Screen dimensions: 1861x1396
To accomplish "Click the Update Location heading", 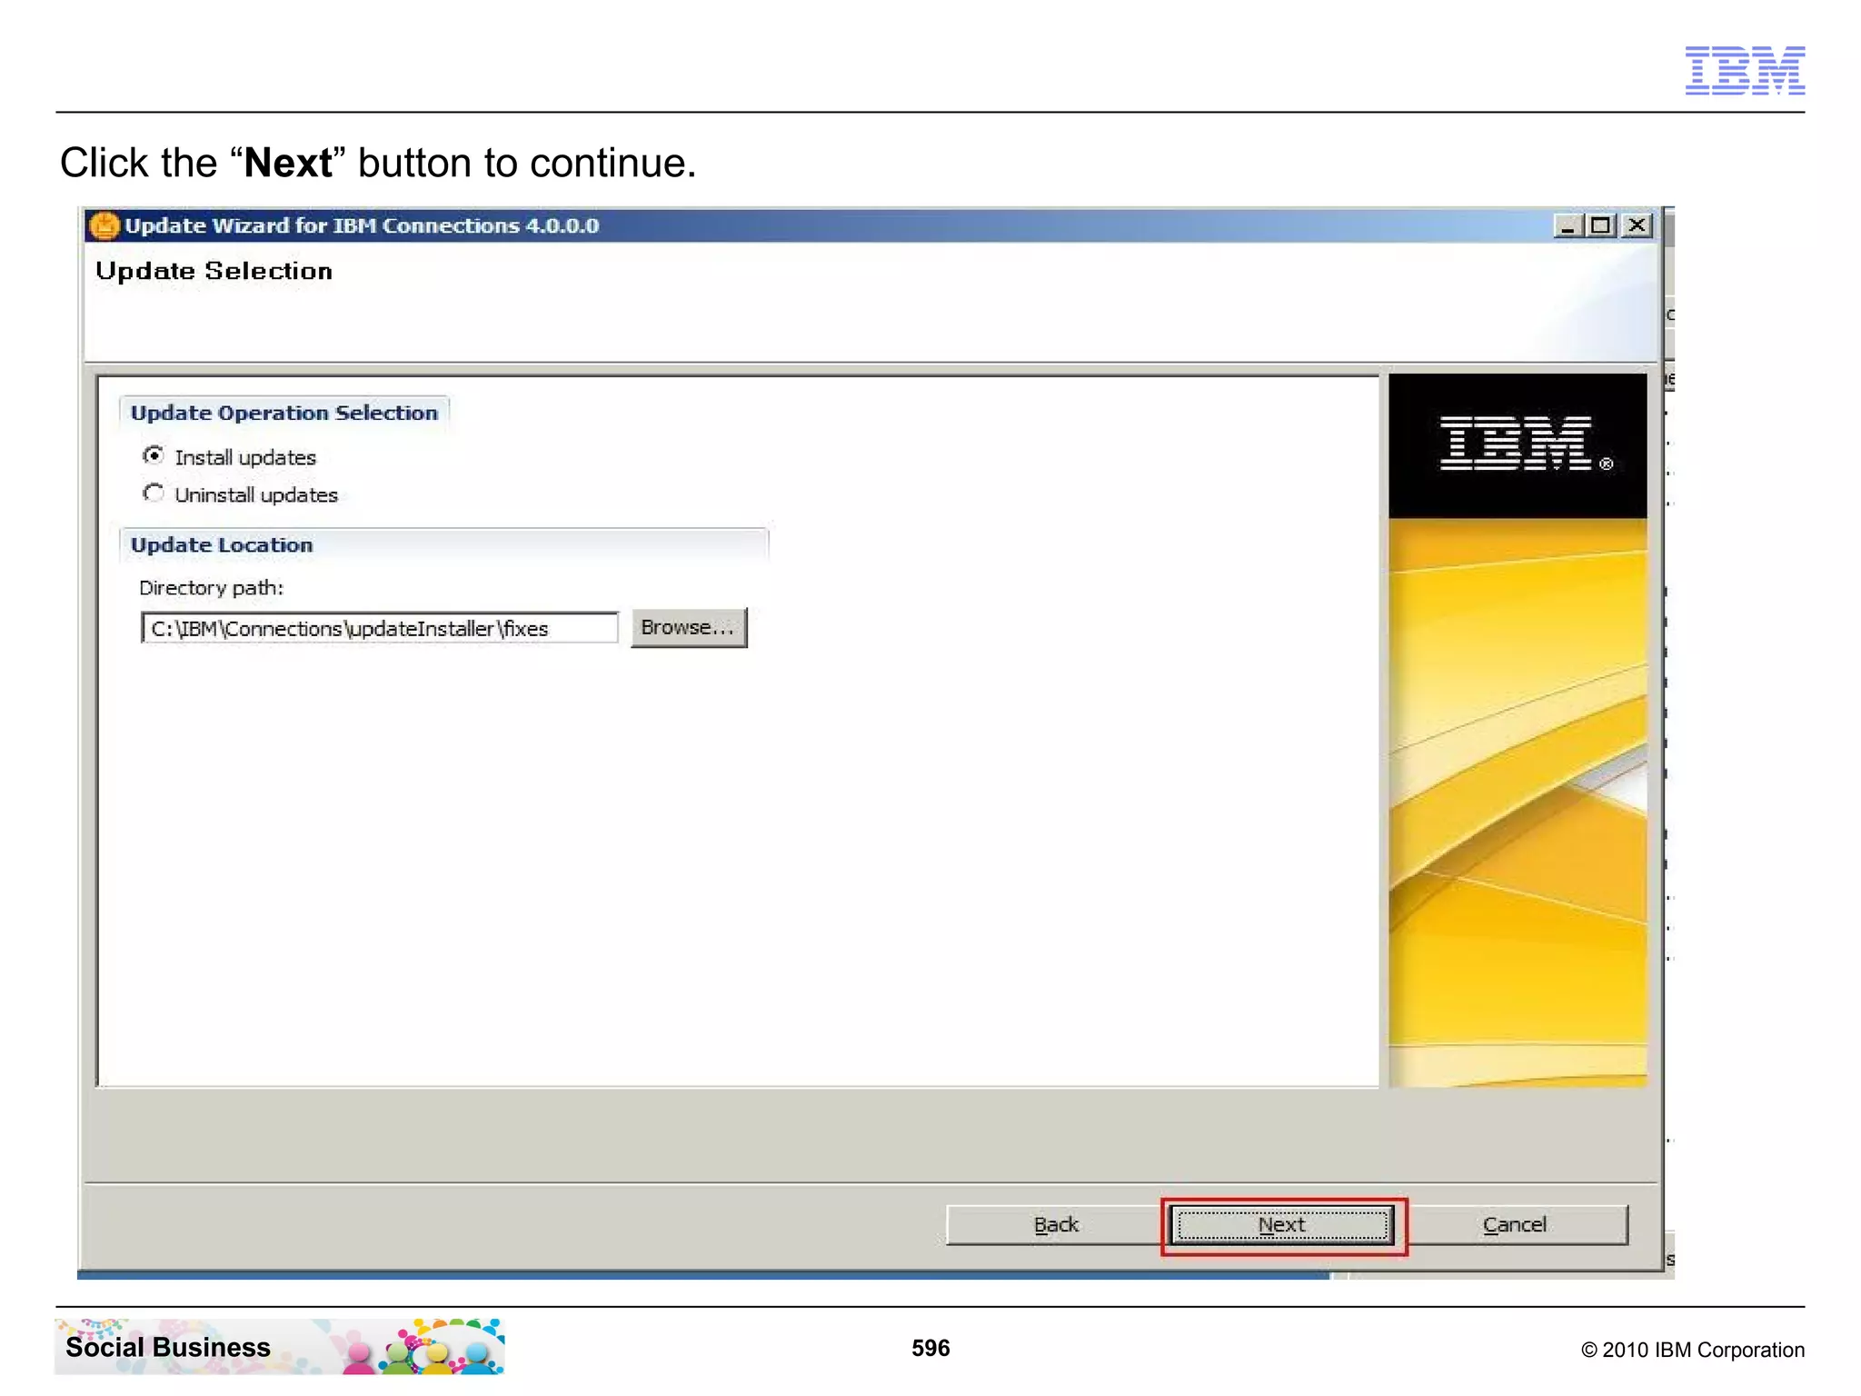I will (222, 544).
